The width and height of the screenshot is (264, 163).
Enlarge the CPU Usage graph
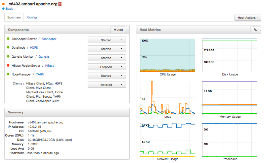(x=168, y=55)
